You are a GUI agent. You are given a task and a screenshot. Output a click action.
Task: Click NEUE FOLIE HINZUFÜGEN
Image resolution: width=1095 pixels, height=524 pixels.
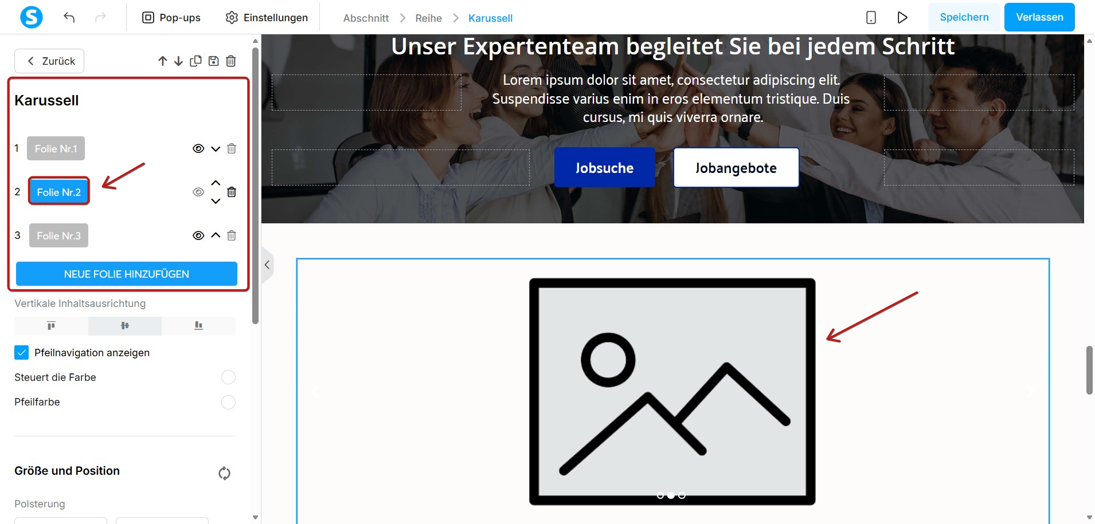(127, 274)
